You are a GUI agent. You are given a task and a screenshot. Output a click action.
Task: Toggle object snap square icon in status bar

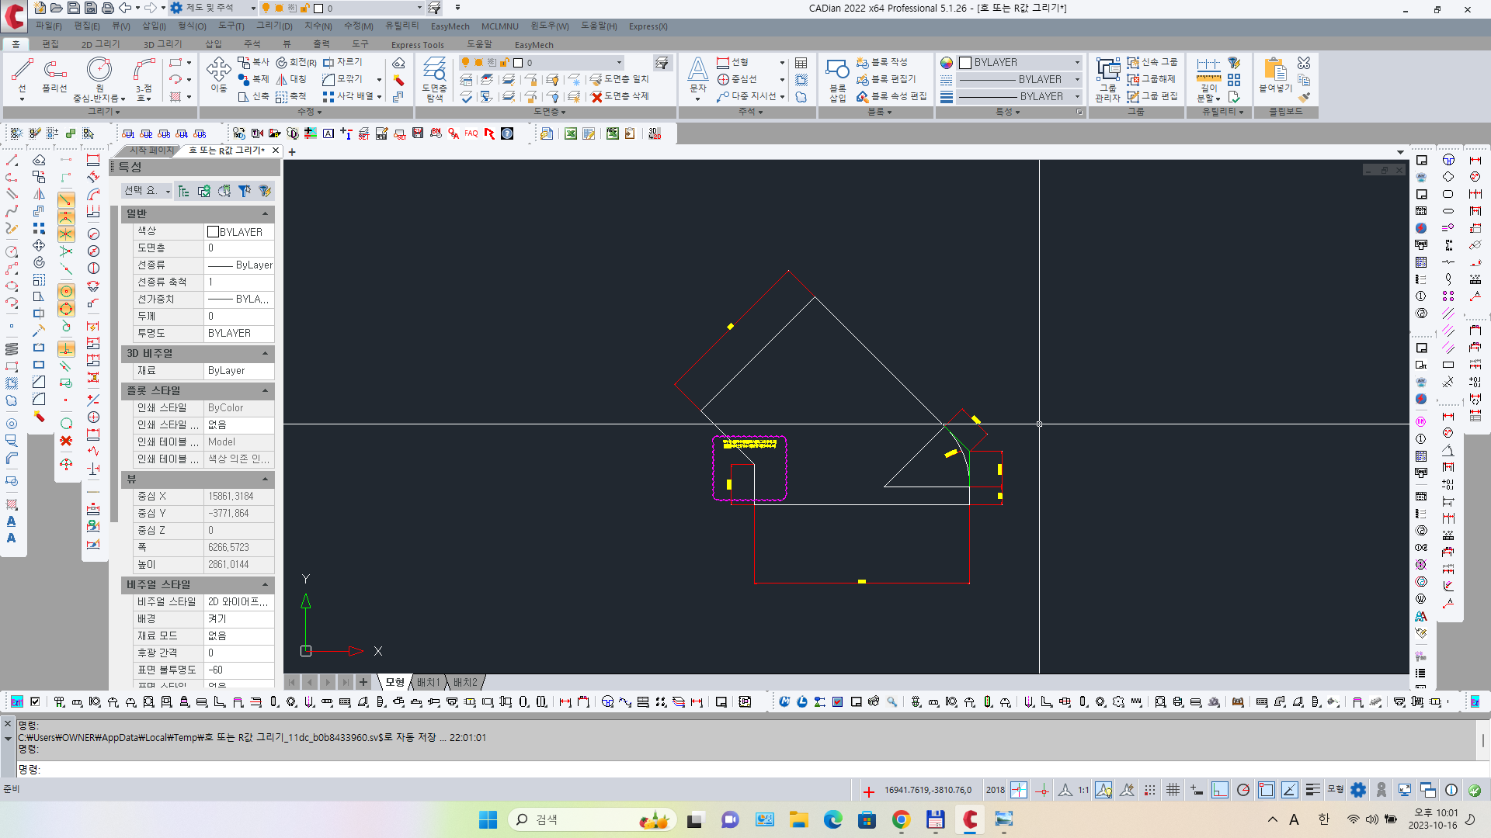(1267, 790)
